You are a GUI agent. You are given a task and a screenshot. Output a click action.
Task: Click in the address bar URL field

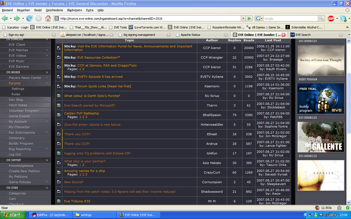149,18
